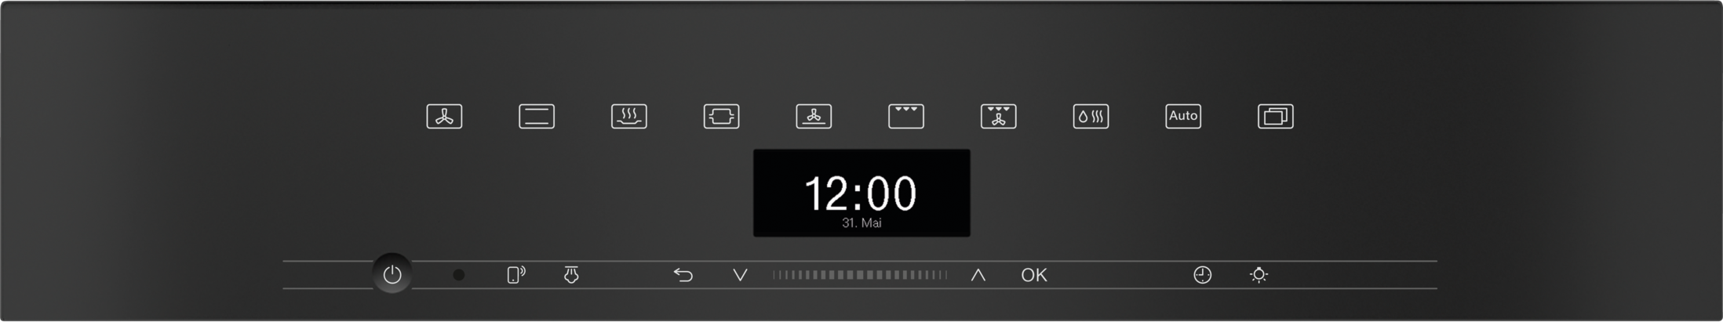
Task: Confirm selection with OK
Action: point(1034,275)
